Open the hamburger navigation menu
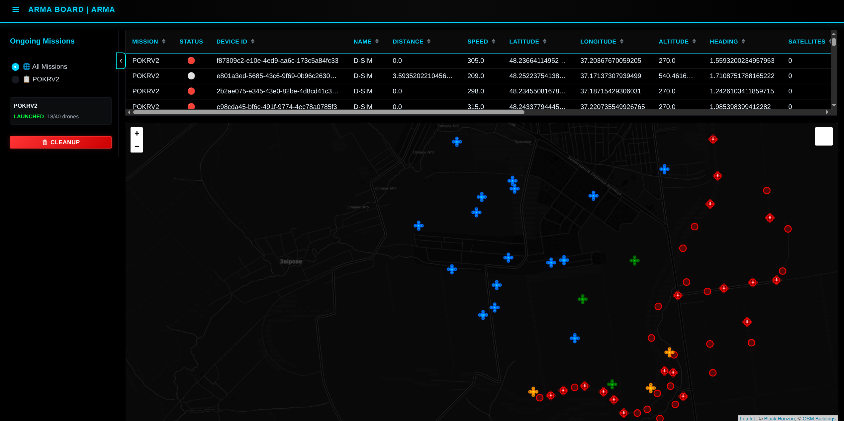This screenshot has width=844, height=421. pyautogui.click(x=16, y=10)
